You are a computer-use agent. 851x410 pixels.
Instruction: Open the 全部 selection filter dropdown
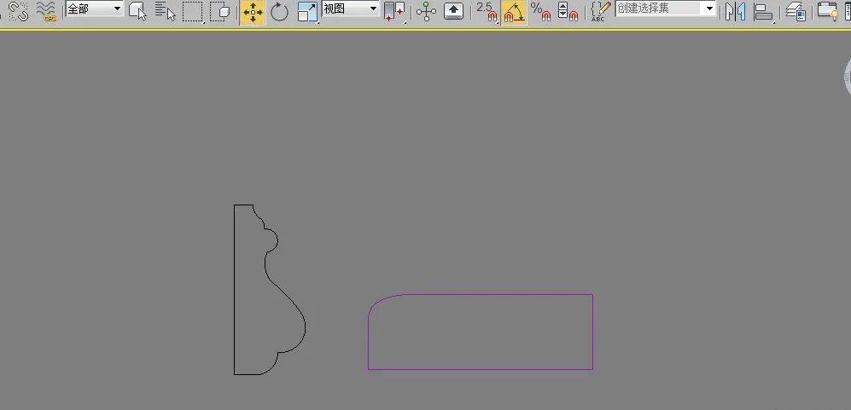pyautogui.click(x=95, y=9)
